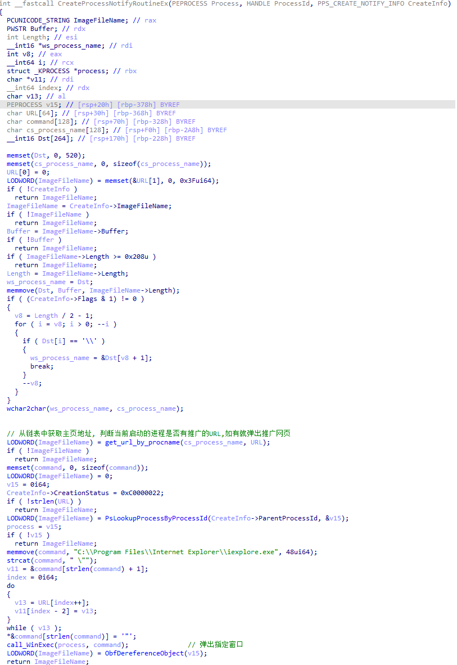Click the 'CreateInfo->ImageFileName' assignment
Viewport: 457px width, 665px height.
[89, 206]
